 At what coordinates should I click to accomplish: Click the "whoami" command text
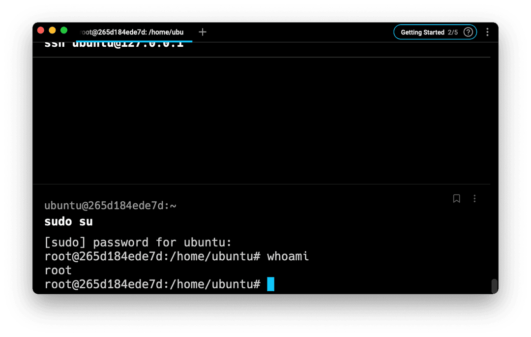288,256
